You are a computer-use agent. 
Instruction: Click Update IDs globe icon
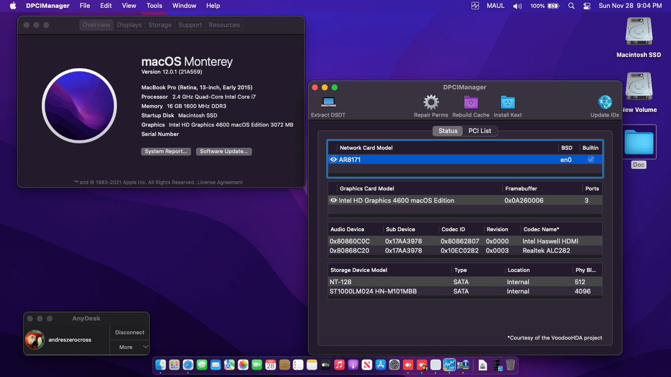pyautogui.click(x=605, y=102)
